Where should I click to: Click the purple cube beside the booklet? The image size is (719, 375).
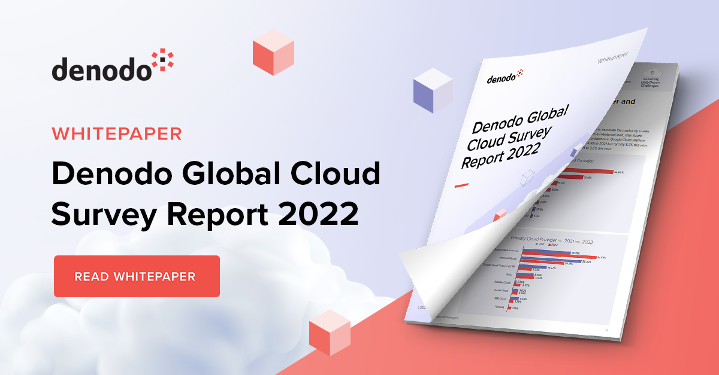(431, 90)
